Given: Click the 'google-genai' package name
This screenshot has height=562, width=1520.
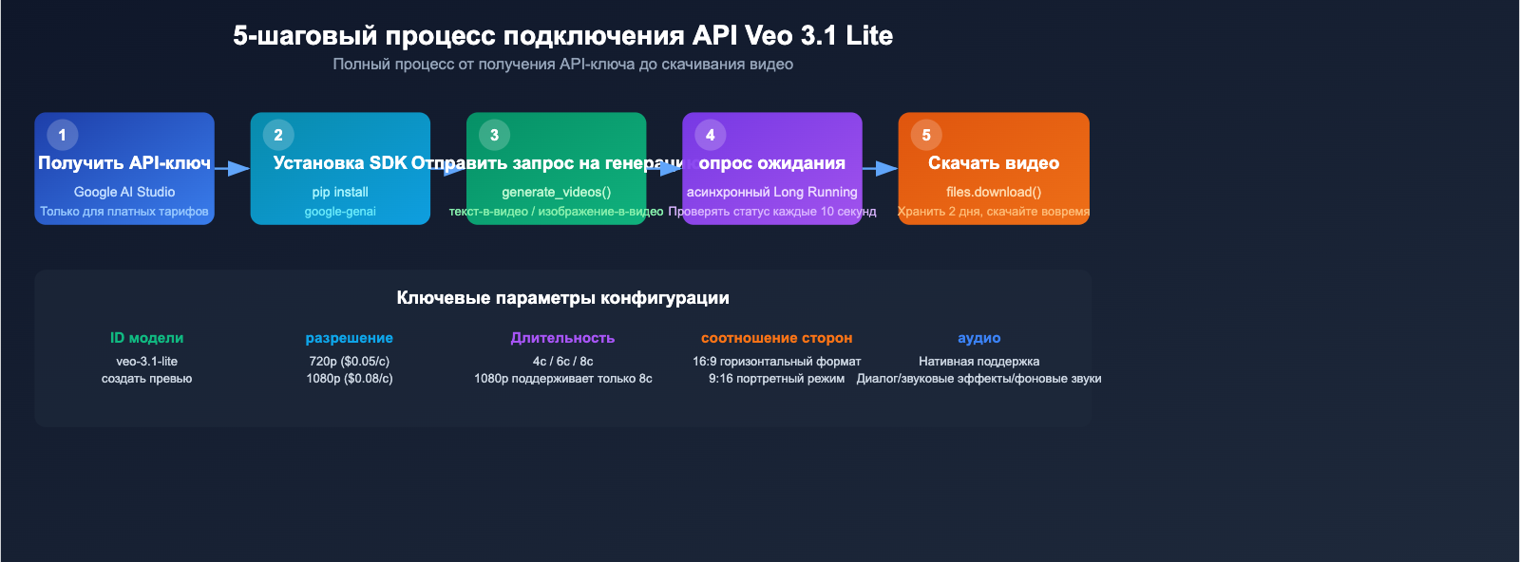Looking at the screenshot, I should click(x=340, y=212).
